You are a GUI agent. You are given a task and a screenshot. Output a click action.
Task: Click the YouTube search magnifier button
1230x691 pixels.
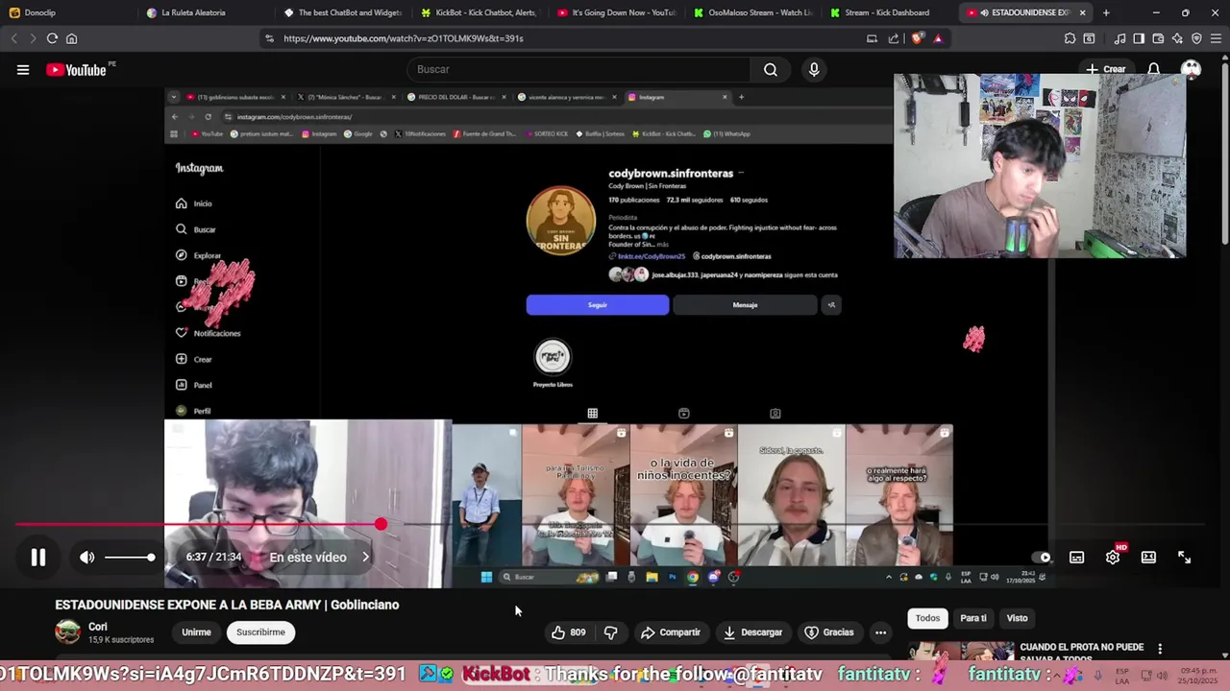[x=771, y=69]
